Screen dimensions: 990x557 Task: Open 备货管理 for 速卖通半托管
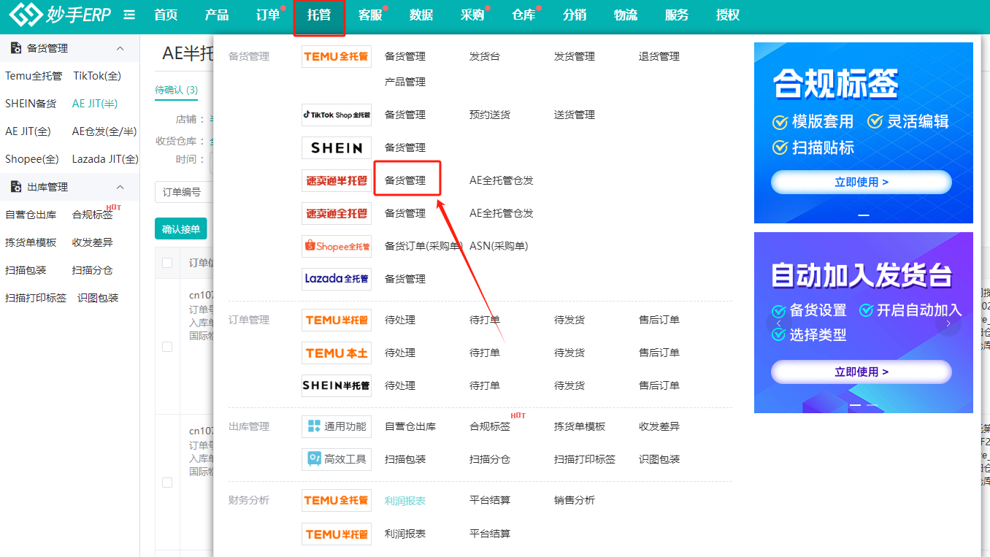(405, 180)
